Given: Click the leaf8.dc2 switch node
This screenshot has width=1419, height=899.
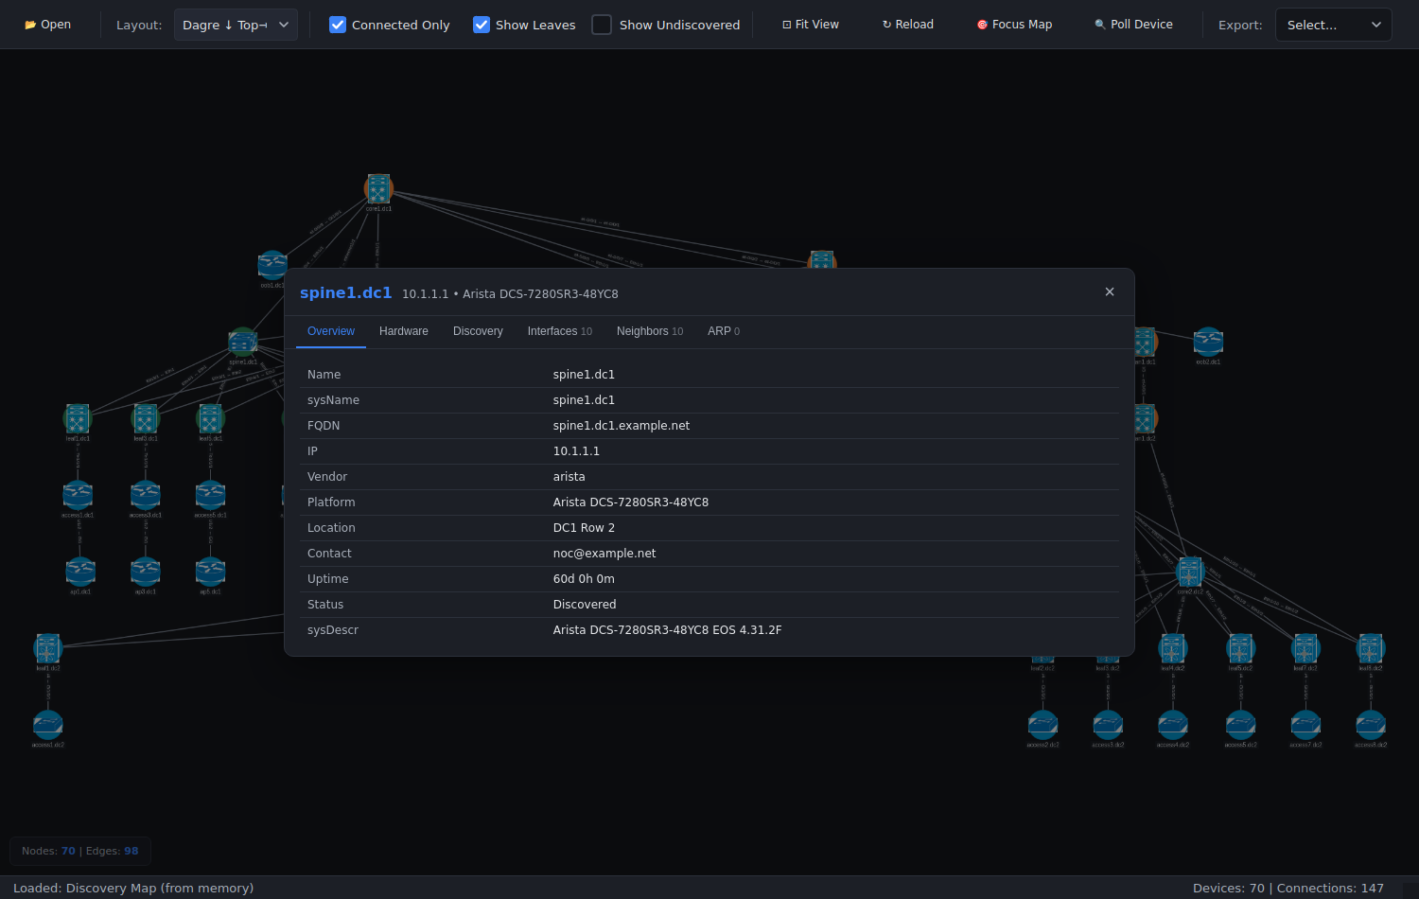Looking at the screenshot, I should coord(1371,648).
